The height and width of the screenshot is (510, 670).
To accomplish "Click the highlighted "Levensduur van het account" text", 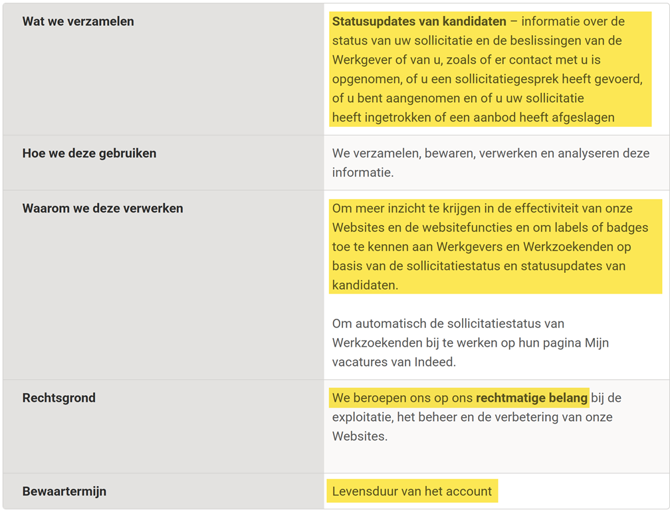I will [412, 491].
